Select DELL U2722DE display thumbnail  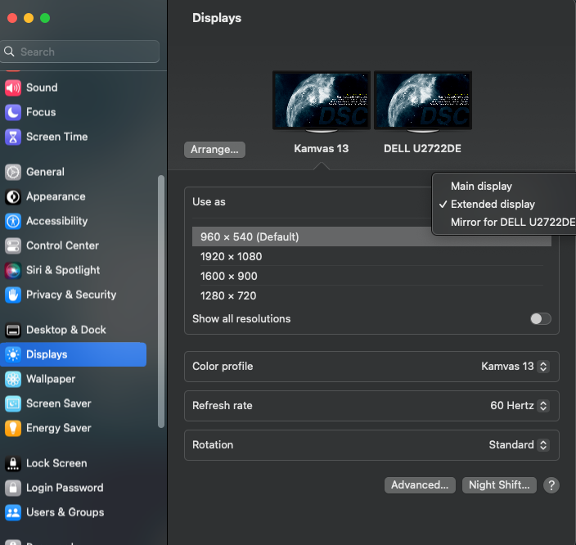click(x=423, y=101)
